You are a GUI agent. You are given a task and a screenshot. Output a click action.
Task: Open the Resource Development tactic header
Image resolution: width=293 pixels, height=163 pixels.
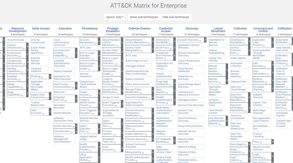tap(18, 30)
